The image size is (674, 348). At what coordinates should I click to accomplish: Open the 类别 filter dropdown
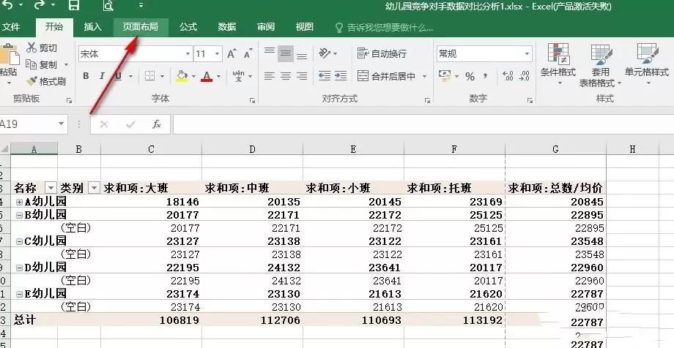pyautogui.click(x=94, y=188)
